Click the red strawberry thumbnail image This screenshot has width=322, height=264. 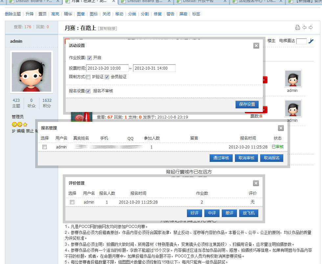tap(81, 117)
